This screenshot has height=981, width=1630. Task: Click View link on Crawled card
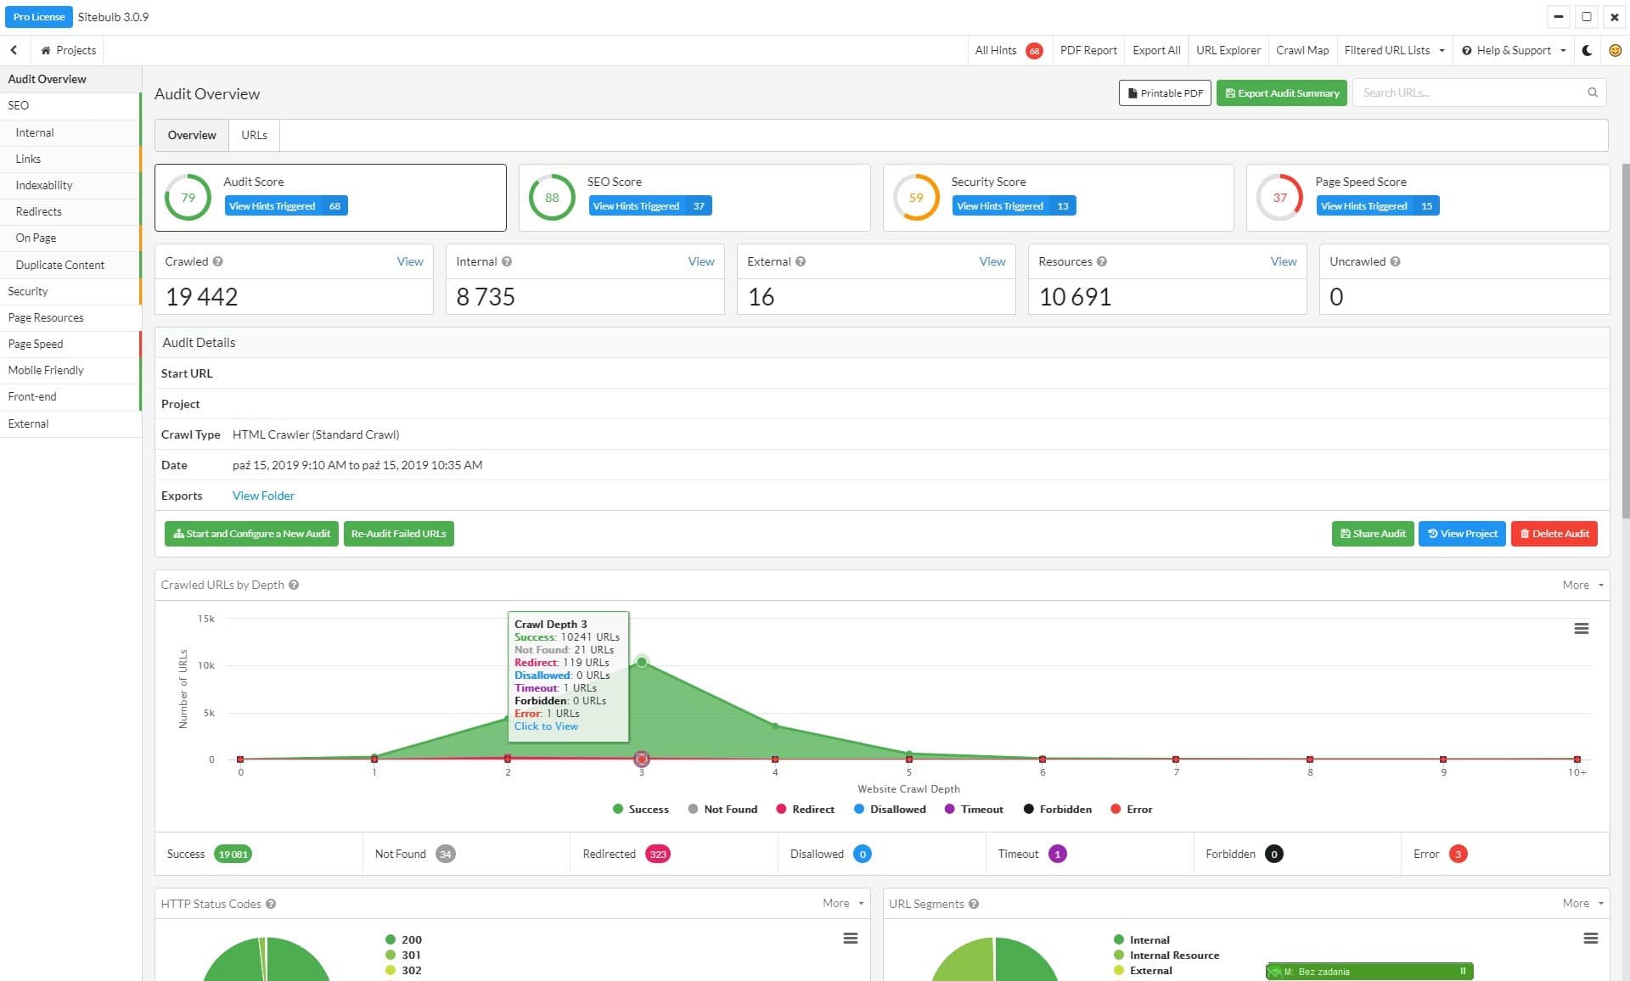click(409, 261)
